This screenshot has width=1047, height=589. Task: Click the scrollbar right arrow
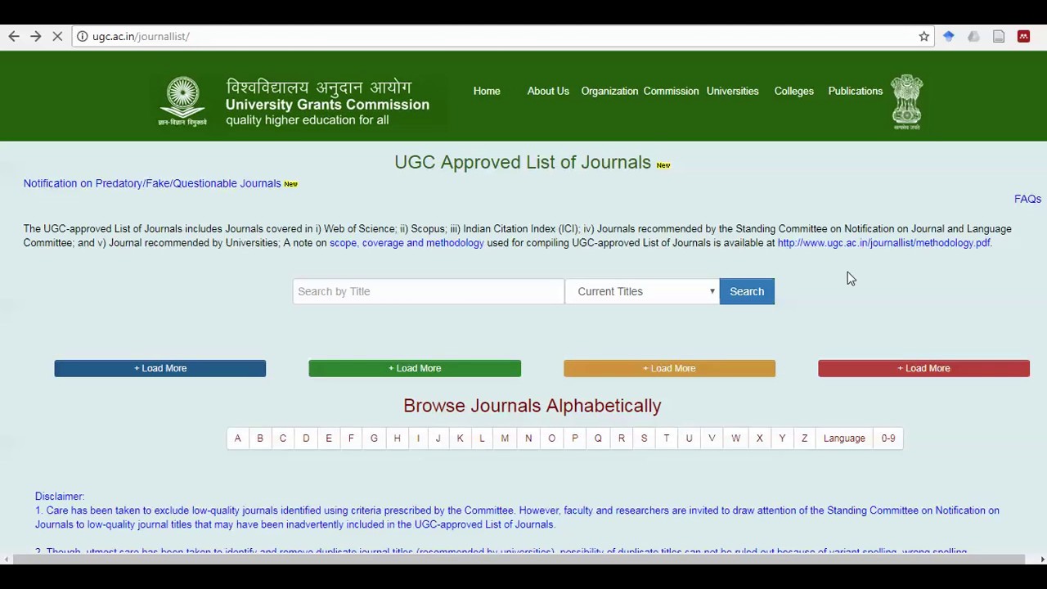[1042, 560]
